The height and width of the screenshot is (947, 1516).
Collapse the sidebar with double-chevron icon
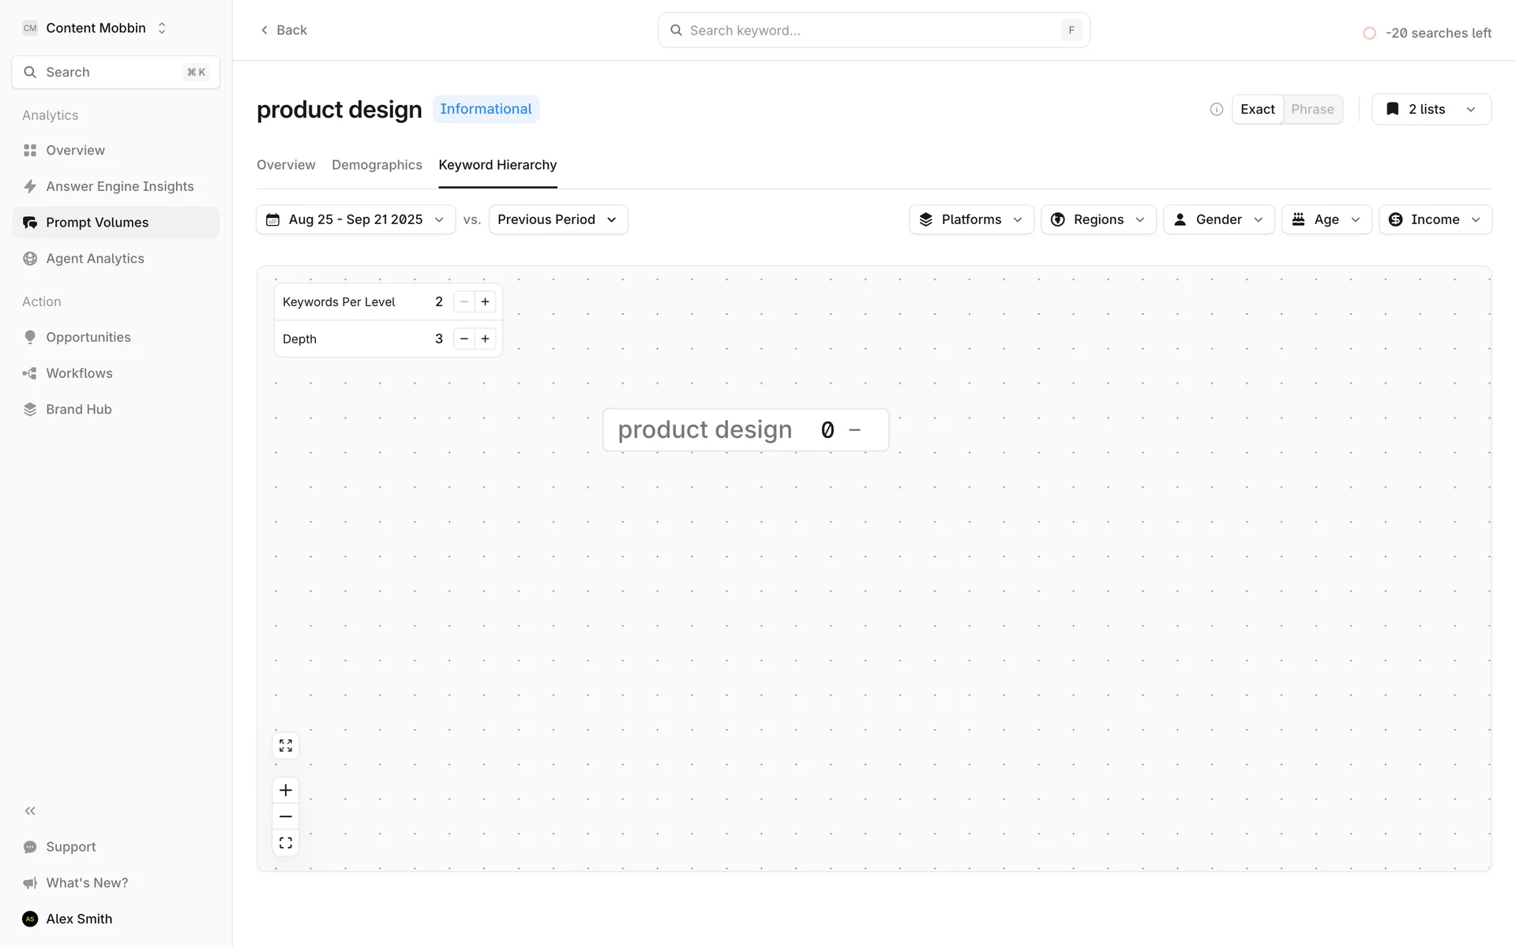(30, 810)
